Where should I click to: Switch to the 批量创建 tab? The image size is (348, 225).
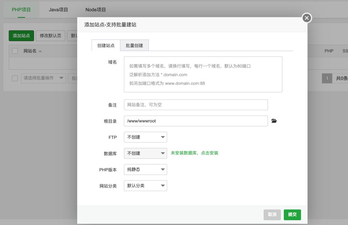click(x=134, y=46)
